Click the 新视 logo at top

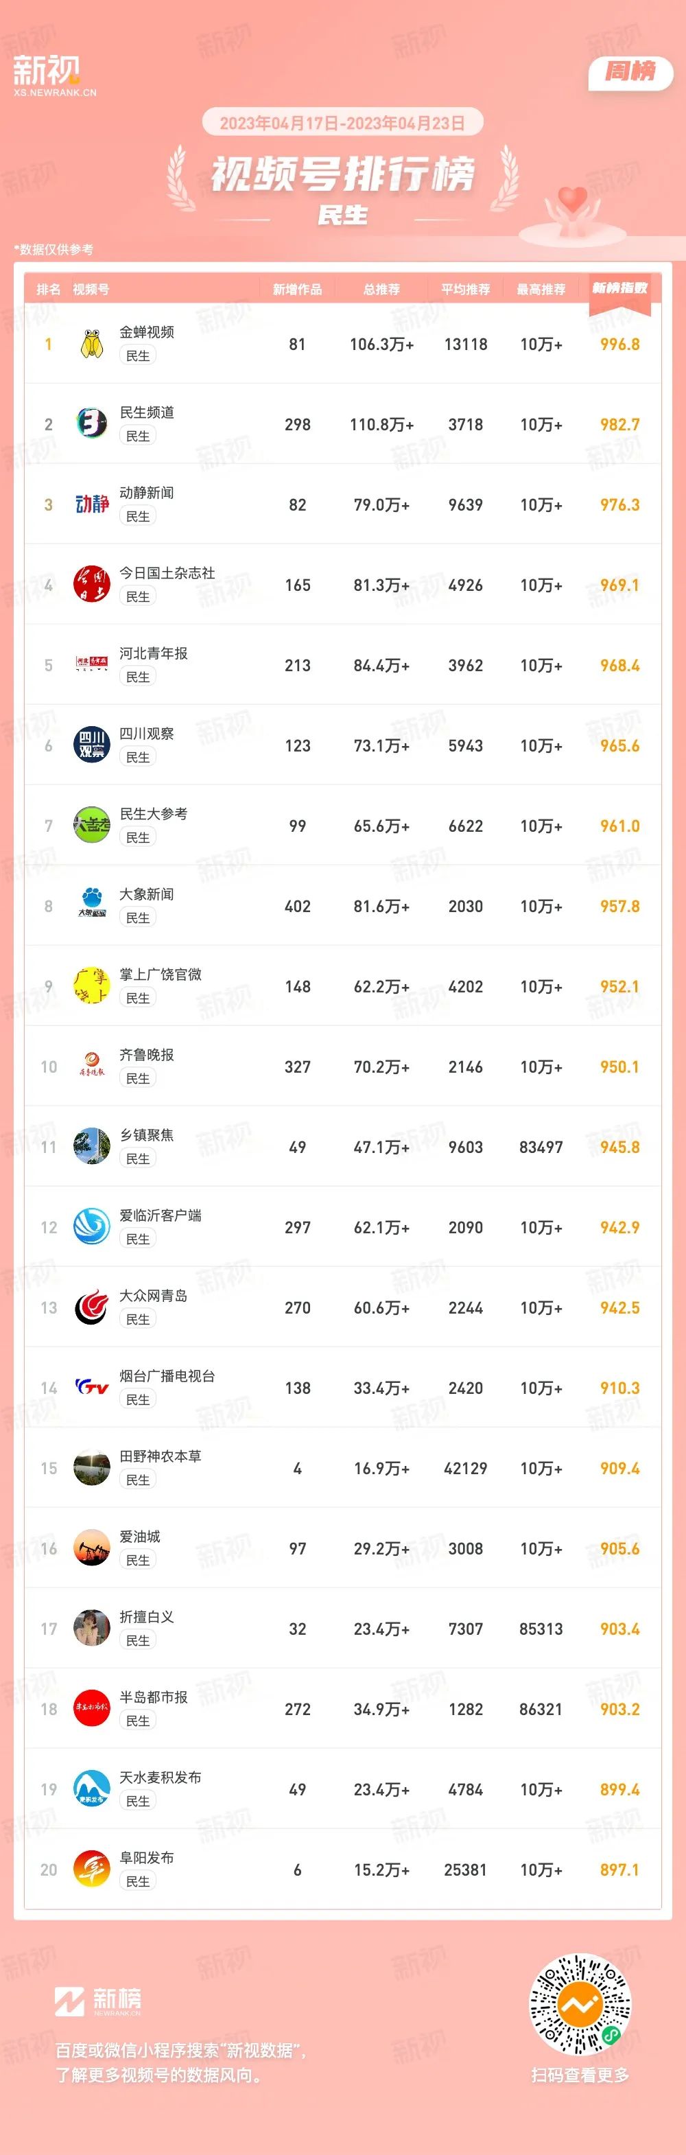pyautogui.click(x=54, y=75)
